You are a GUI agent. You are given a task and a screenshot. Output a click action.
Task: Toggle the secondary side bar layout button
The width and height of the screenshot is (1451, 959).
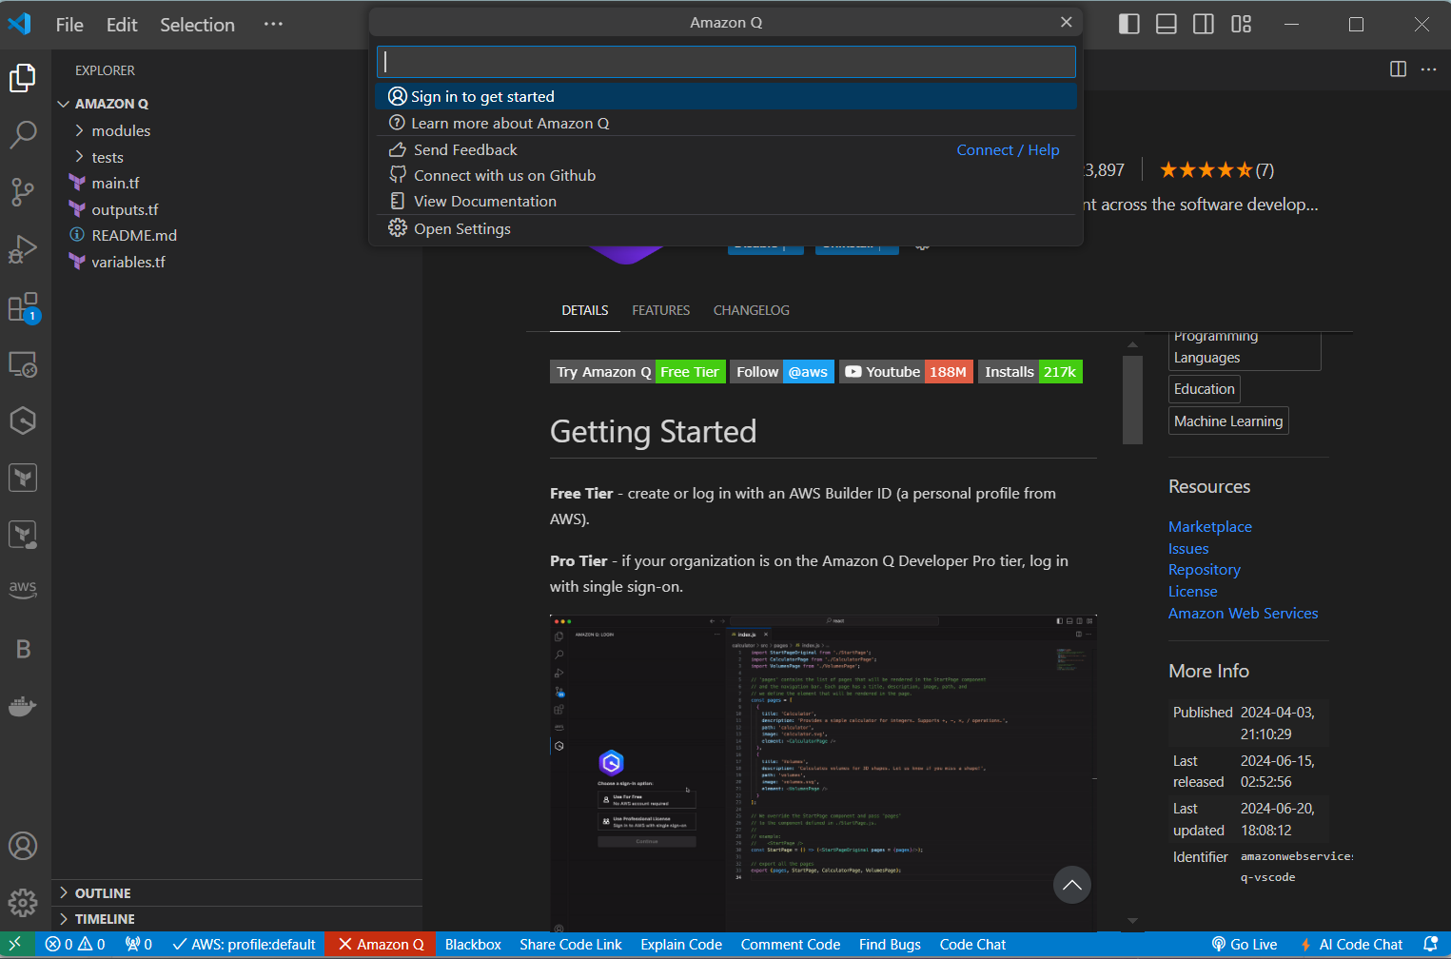[x=1204, y=24]
